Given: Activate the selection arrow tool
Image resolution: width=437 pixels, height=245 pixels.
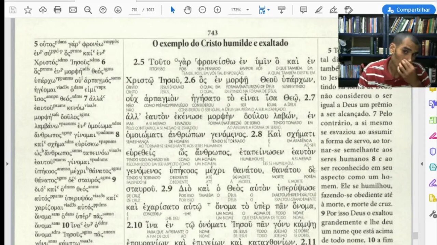Looking at the screenshot, I should (x=172, y=10).
